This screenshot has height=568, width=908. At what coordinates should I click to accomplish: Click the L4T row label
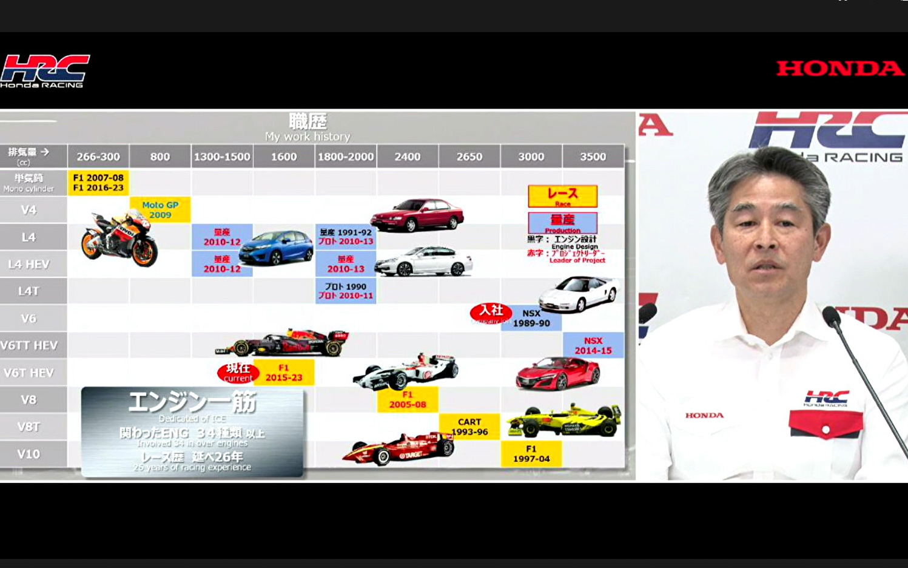pos(33,291)
